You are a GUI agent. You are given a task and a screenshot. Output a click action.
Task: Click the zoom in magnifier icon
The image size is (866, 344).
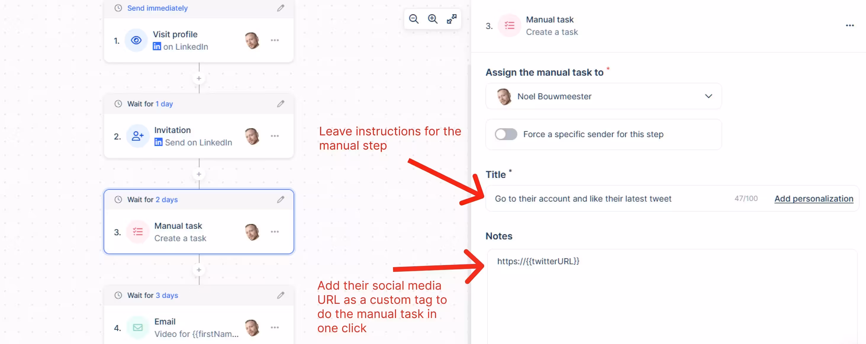432,19
